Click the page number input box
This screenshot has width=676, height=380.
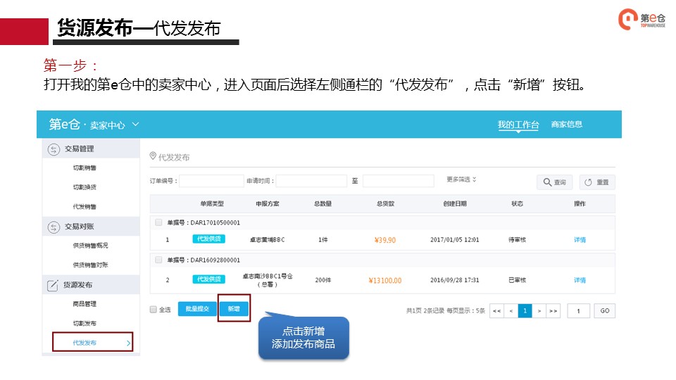tap(579, 310)
